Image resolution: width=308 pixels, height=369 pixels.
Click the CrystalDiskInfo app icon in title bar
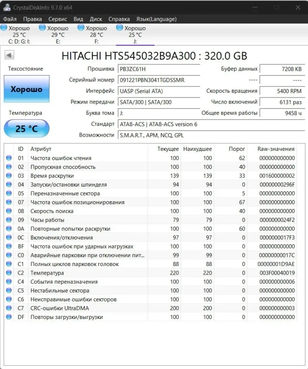point(7,7)
